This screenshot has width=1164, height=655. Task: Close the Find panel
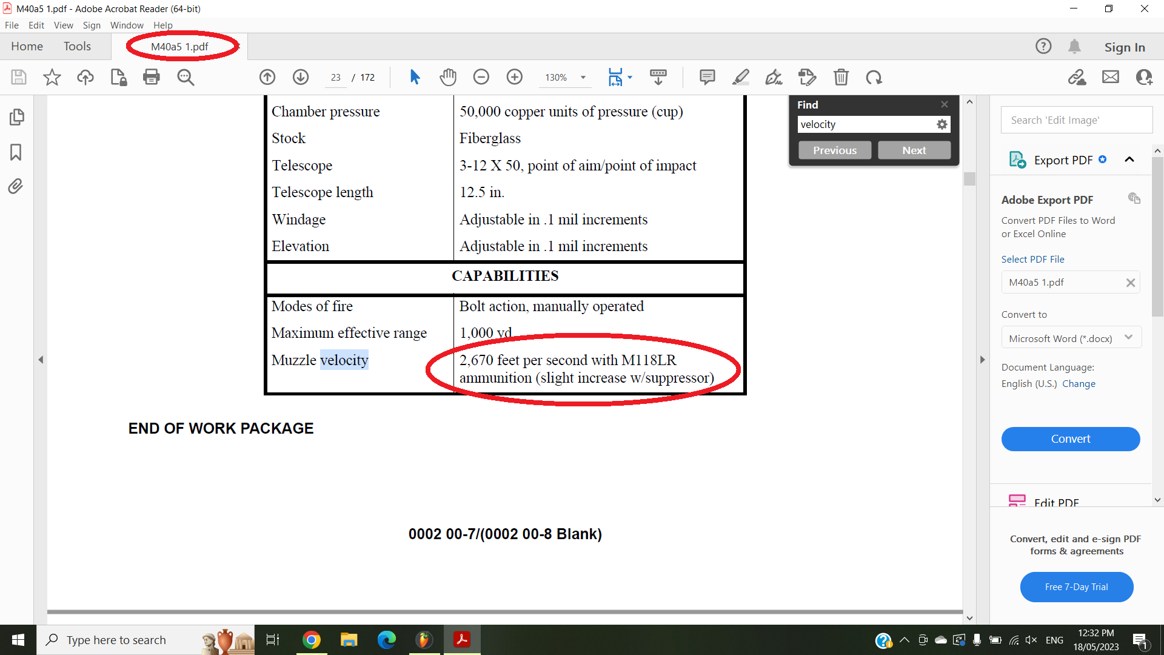(945, 104)
